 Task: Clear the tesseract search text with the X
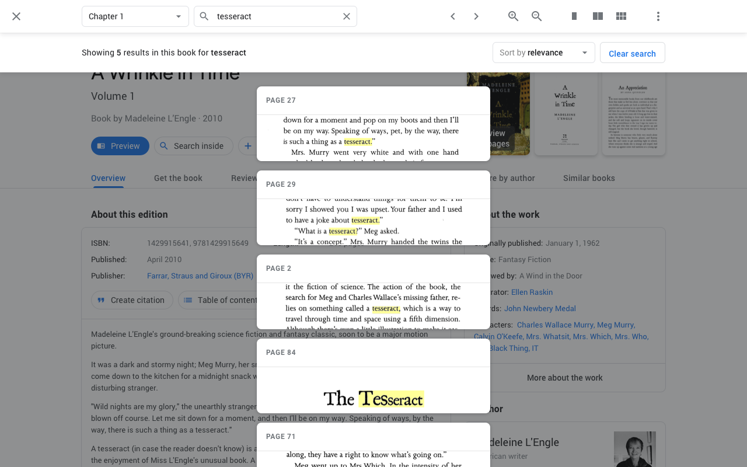tap(346, 16)
